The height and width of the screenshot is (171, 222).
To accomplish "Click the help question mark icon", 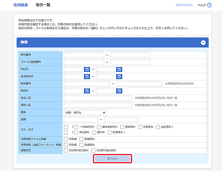I will tap(209, 5).
